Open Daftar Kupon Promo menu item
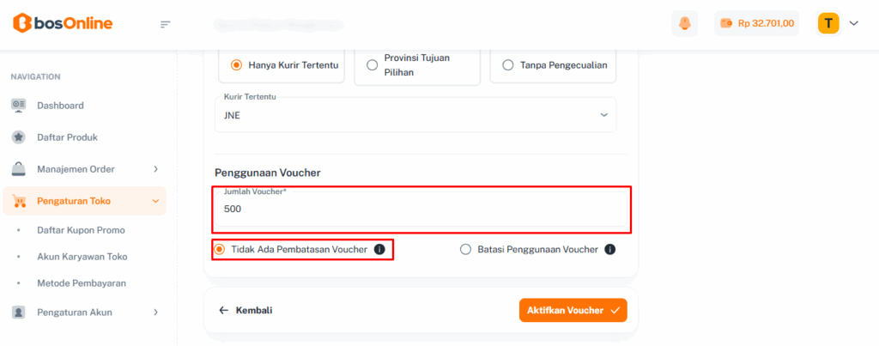Viewport: 879px width, 346px height. [81, 230]
